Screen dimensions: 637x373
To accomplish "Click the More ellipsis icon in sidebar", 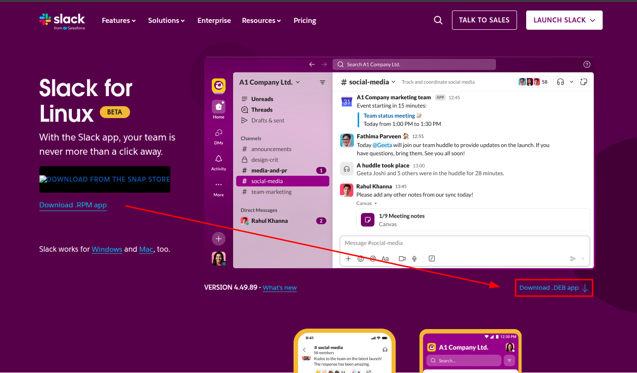I will click(218, 185).
